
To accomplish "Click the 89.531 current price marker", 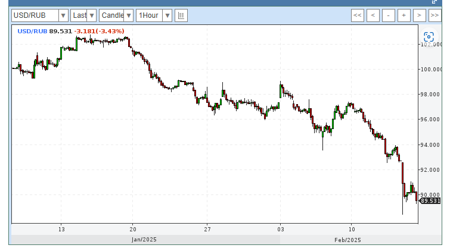I will tap(430, 201).
